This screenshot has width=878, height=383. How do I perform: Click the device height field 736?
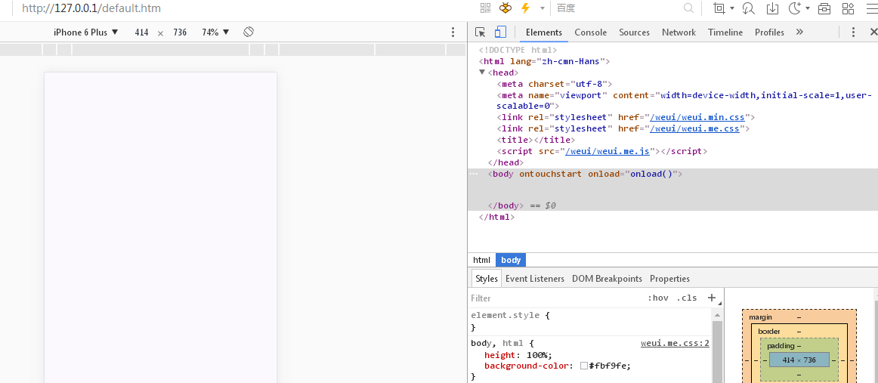tap(180, 32)
